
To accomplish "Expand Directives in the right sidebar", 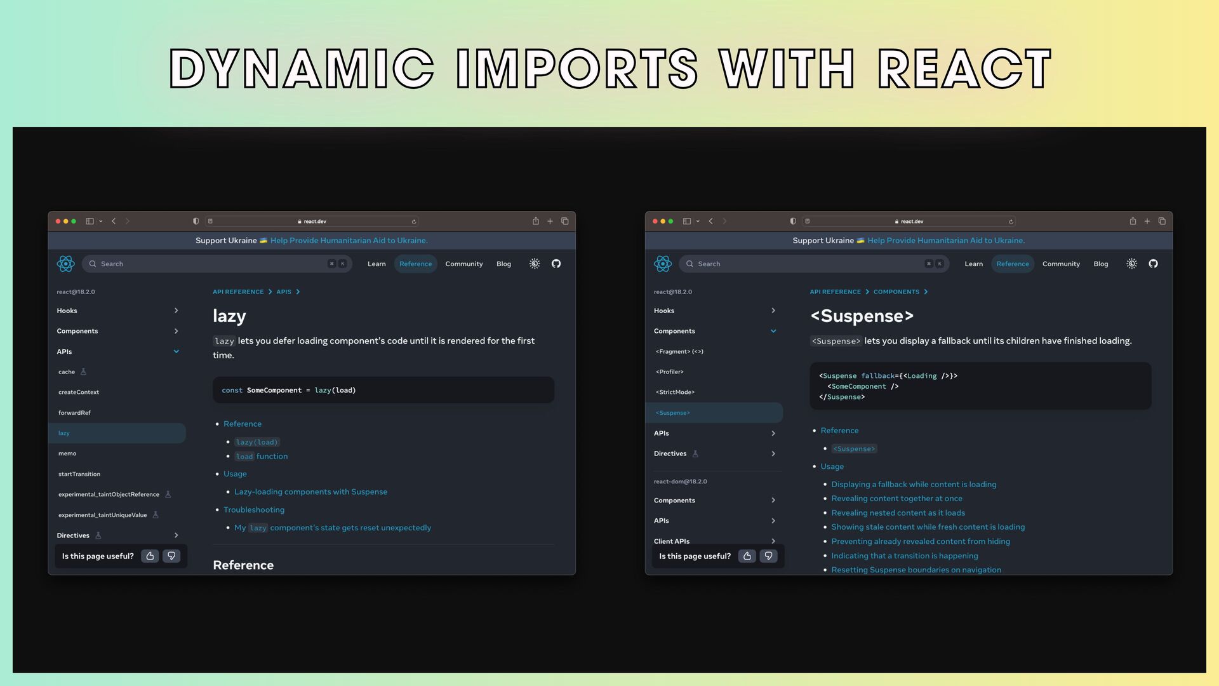I will pos(773,454).
